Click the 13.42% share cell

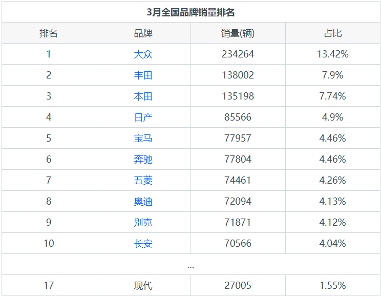coord(333,54)
